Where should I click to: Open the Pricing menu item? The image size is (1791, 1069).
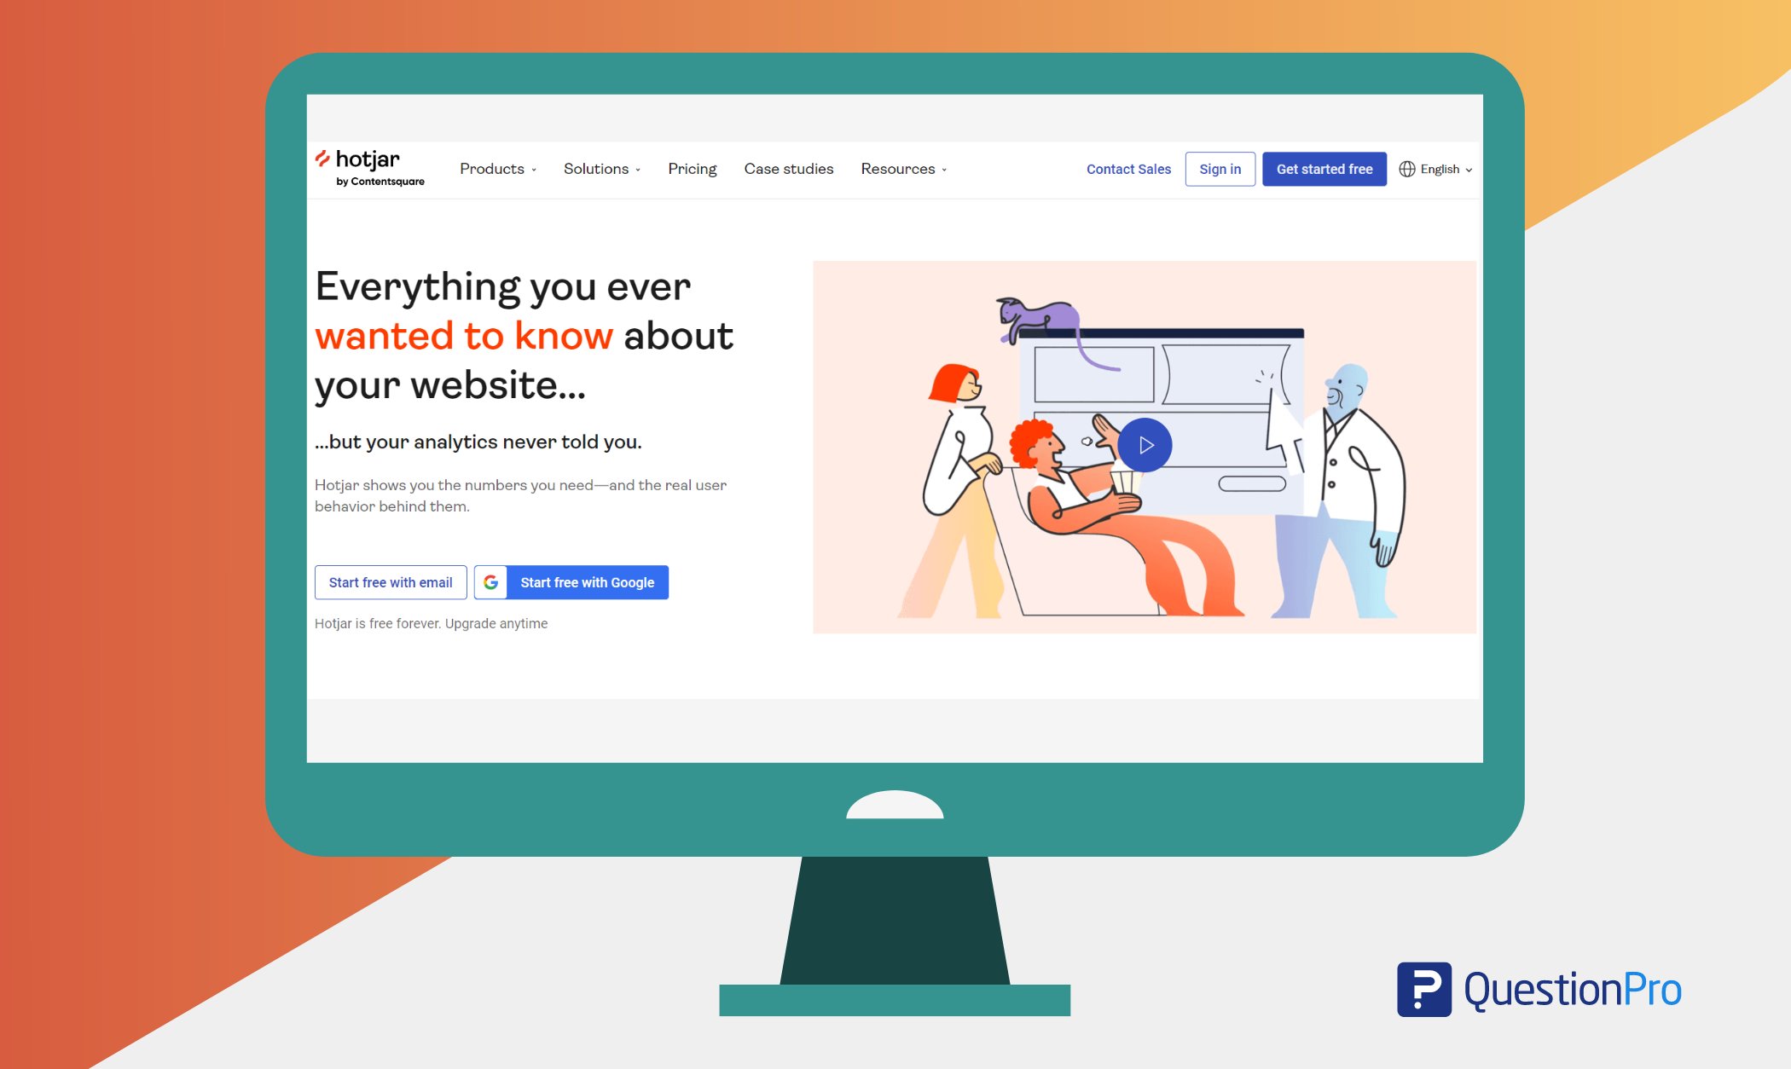pos(693,168)
